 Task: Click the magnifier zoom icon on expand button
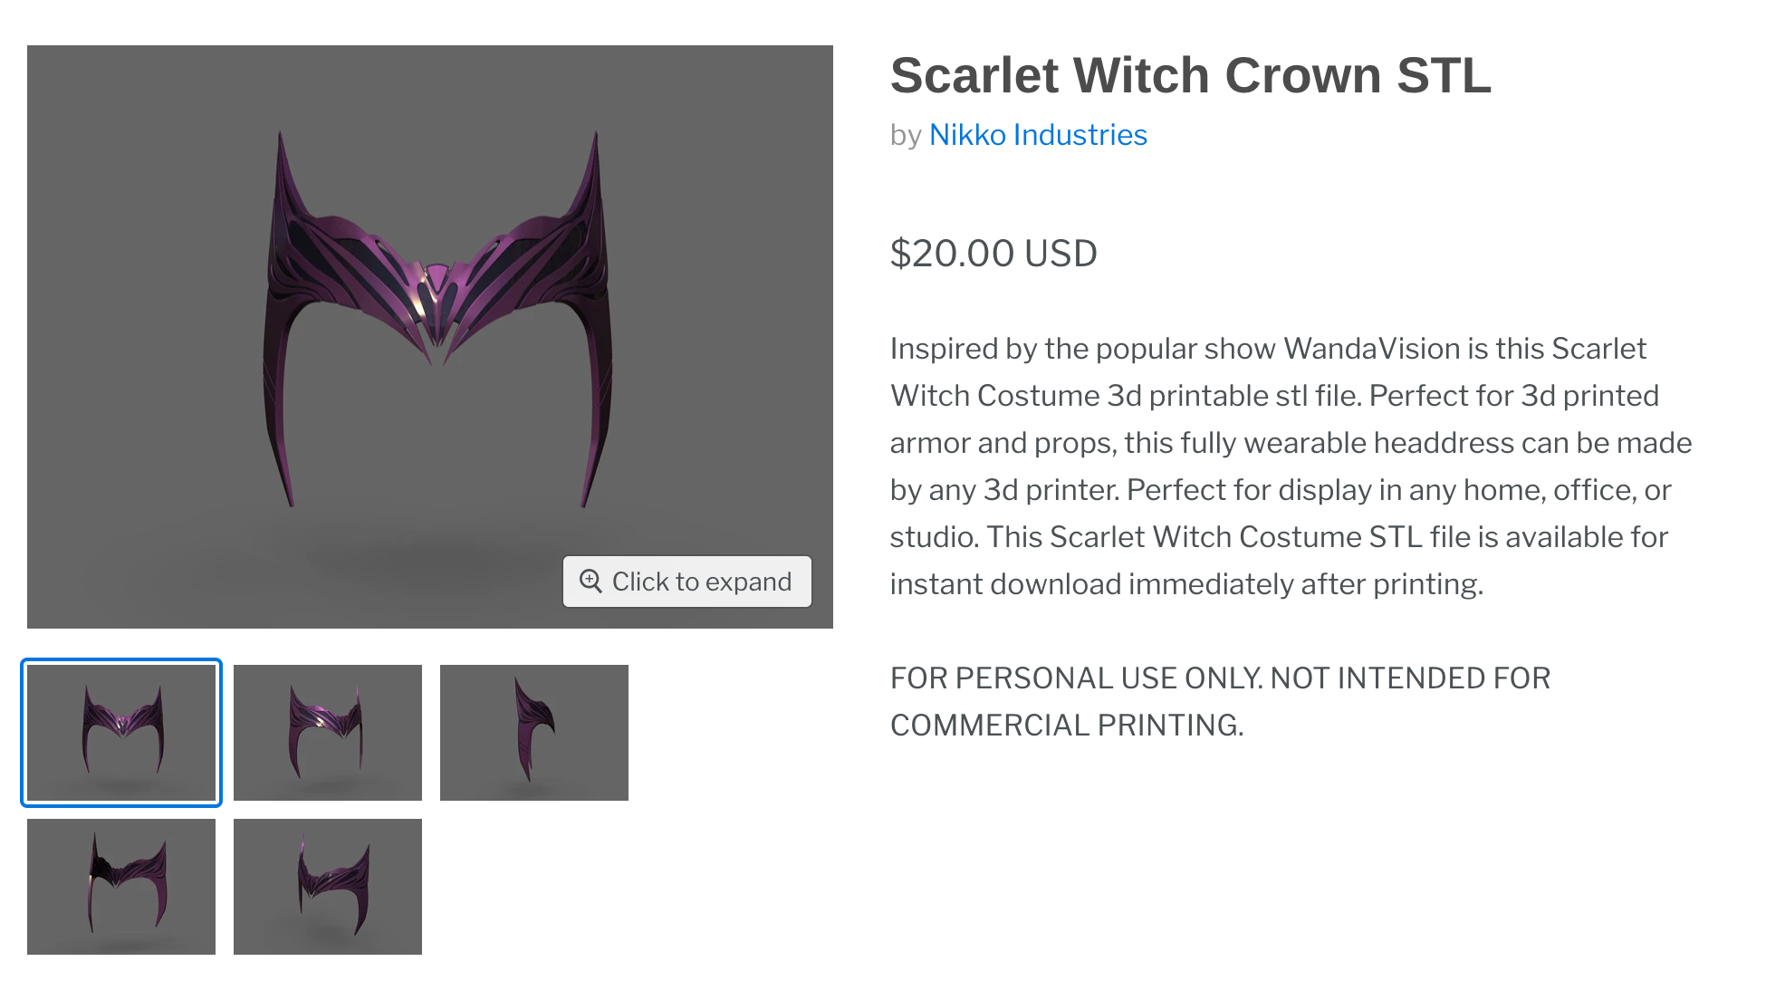coord(590,581)
